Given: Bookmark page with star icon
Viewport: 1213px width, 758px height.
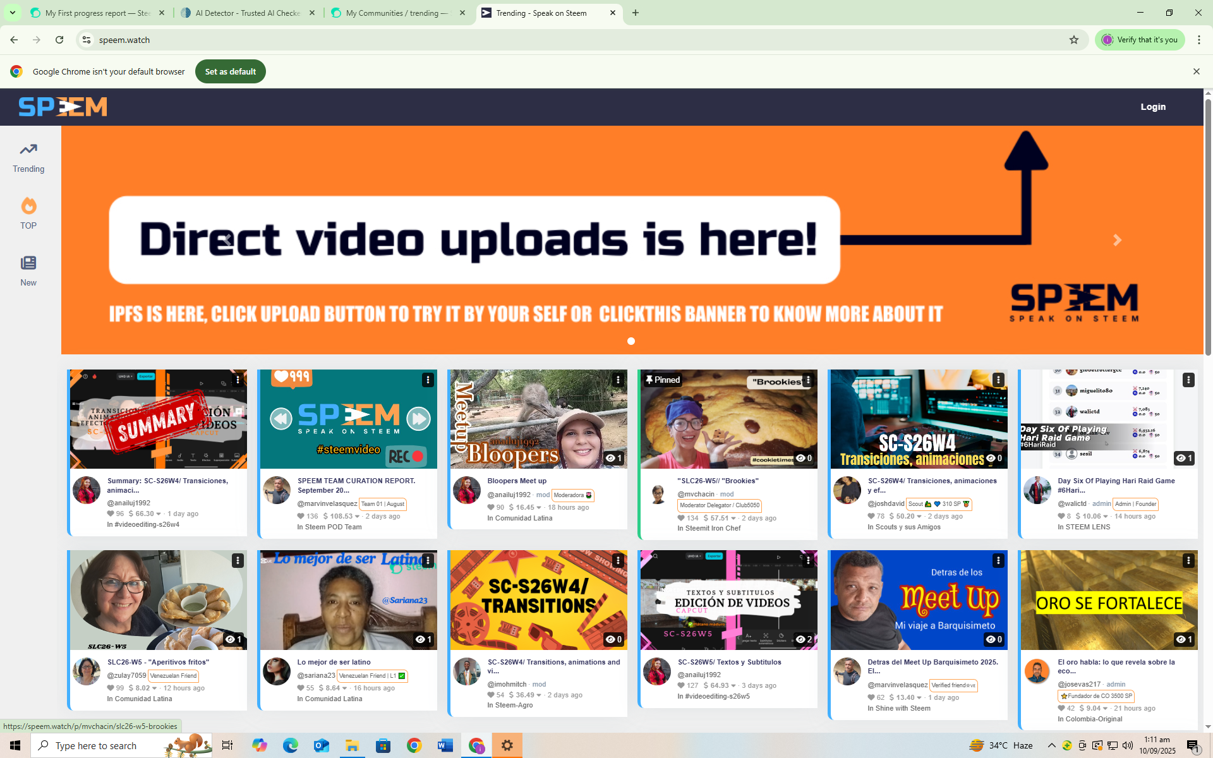Looking at the screenshot, I should click(x=1073, y=40).
